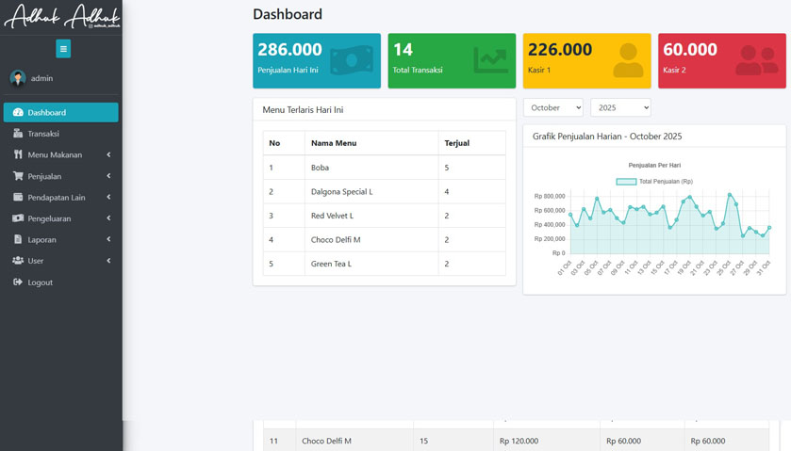Click the Menu Makanan utensils icon

pos(18,154)
